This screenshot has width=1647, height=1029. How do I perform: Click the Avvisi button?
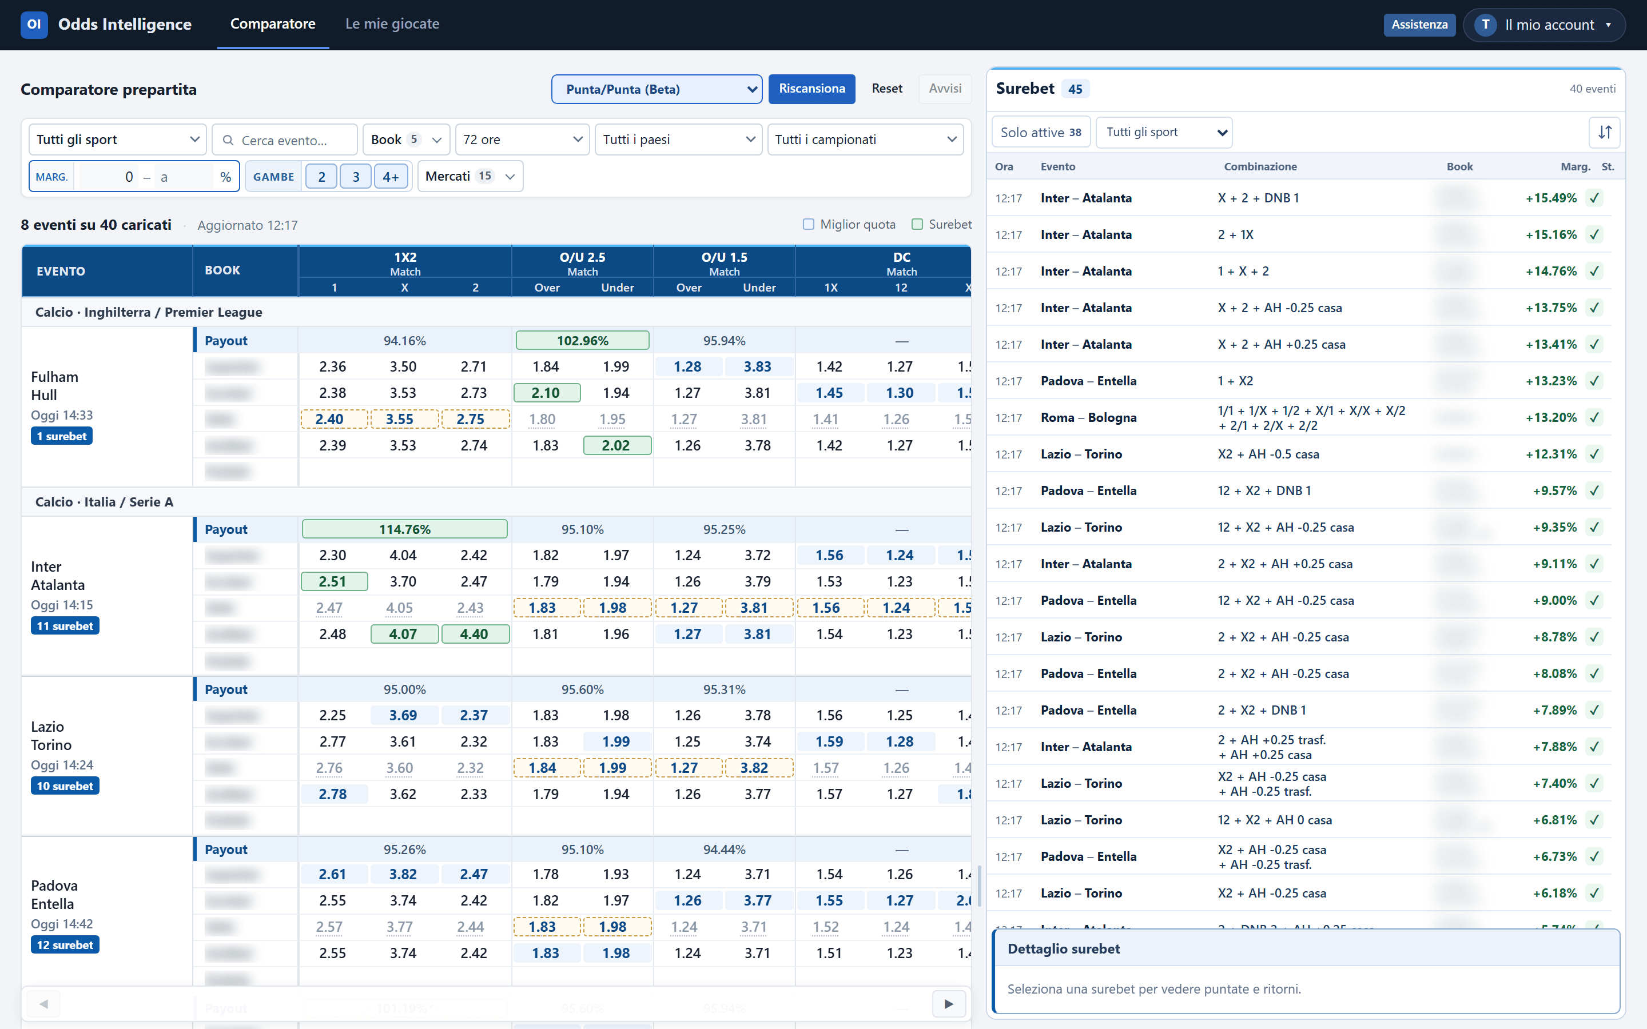point(945,89)
